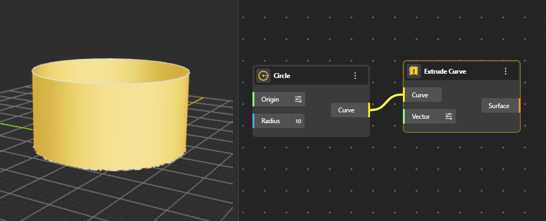Open the Vector settings sliders icon
546x221 pixels.
coord(449,116)
